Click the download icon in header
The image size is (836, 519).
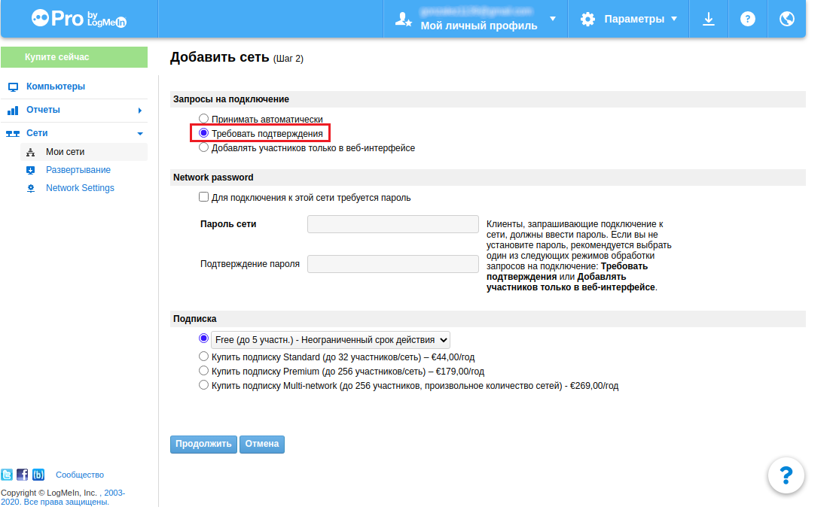tap(708, 20)
